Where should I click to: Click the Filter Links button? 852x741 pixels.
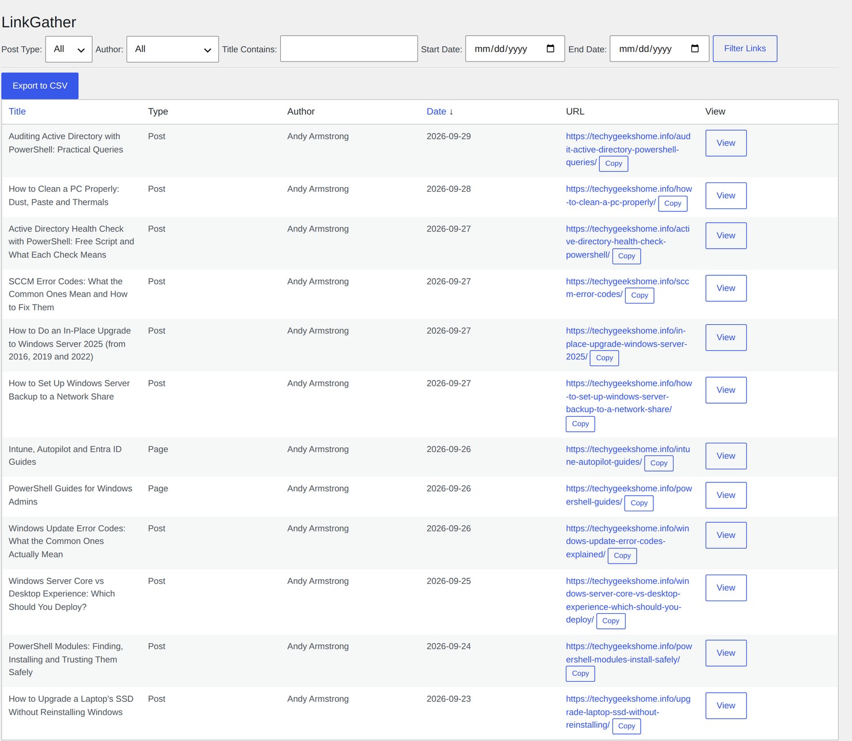pyautogui.click(x=745, y=48)
